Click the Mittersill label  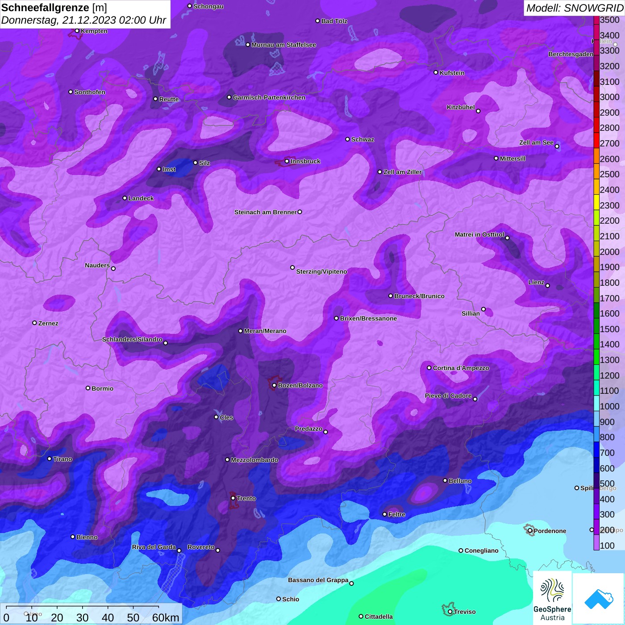pyautogui.click(x=512, y=158)
